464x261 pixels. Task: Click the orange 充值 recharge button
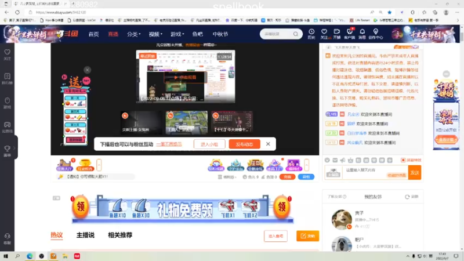287,177
